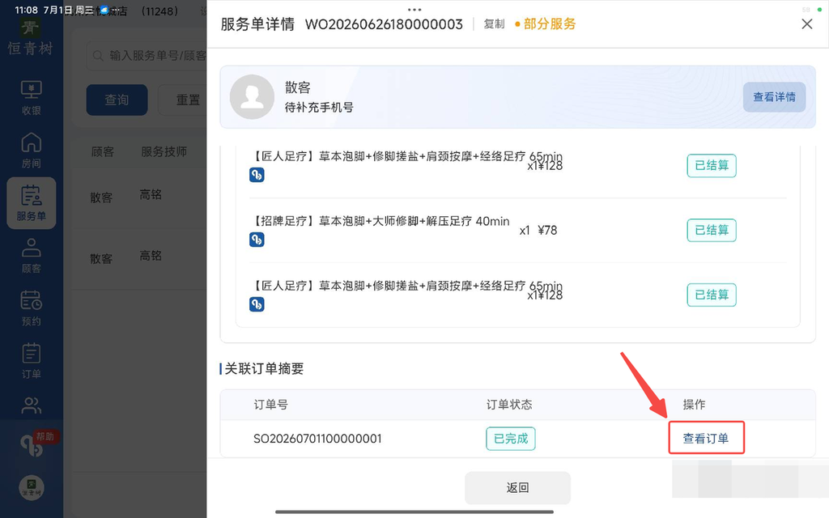This screenshot has width=829, height=518.
Task: Click 已结算 tag of first 匠人足疗 item
Action: tap(712, 165)
